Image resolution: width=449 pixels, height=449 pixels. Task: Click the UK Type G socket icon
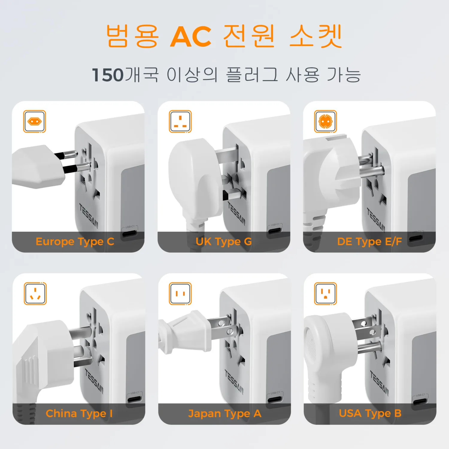click(180, 122)
